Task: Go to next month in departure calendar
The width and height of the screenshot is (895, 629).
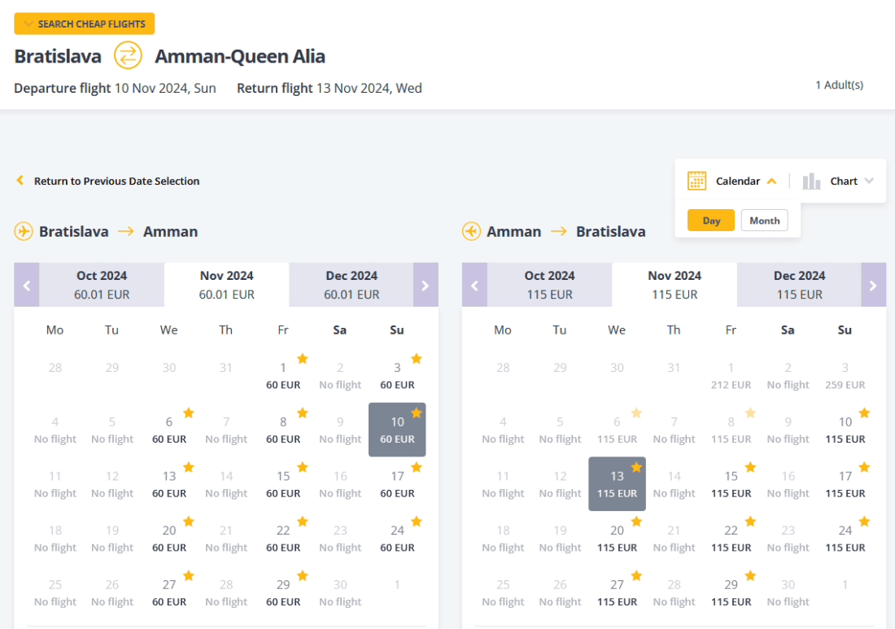Action: (x=426, y=285)
